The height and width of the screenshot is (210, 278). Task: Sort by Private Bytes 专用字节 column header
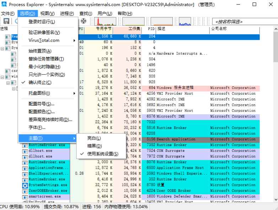click(x=99, y=30)
